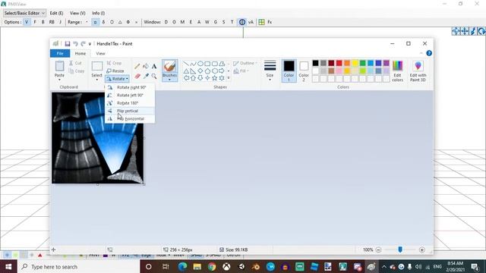This screenshot has width=486, height=273.
Task: Choose Rotate 180° from menu
Action: tap(130, 103)
